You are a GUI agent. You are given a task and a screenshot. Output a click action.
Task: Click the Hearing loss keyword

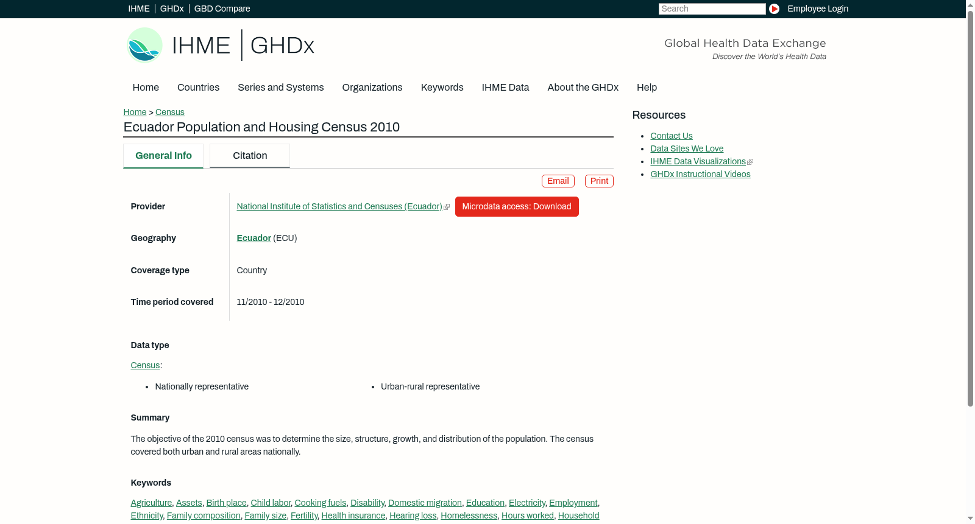point(413,515)
